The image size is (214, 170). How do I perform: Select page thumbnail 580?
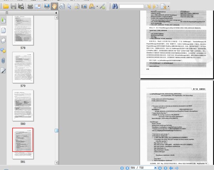[x=23, y=105]
